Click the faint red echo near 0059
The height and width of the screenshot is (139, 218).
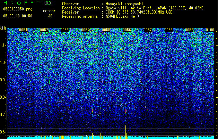199,109
